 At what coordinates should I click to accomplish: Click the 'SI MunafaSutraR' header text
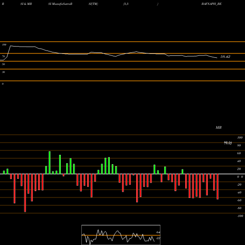point(60,4)
